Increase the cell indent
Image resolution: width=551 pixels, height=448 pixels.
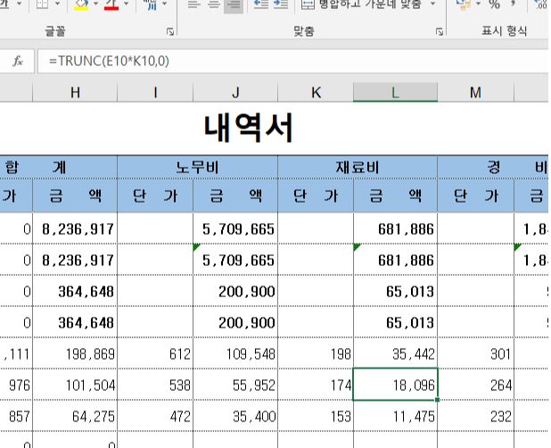(x=281, y=4)
